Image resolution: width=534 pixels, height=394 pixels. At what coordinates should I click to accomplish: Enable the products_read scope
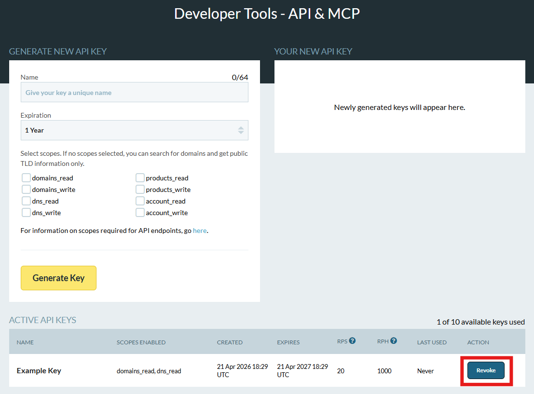[140, 177]
